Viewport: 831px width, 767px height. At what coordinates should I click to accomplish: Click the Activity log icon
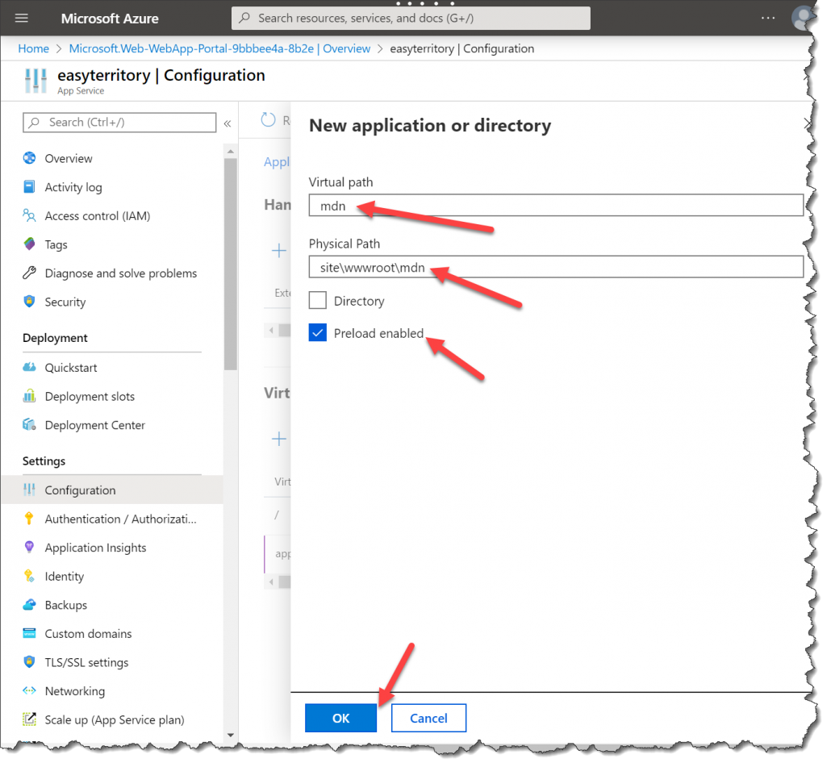30,187
